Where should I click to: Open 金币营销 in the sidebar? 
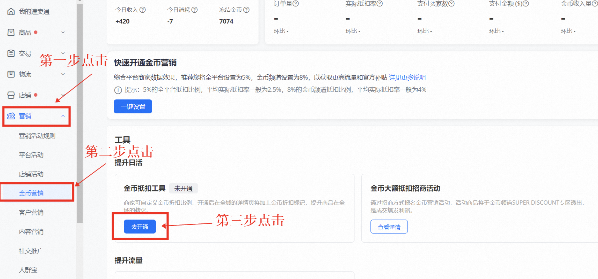click(x=31, y=193)
